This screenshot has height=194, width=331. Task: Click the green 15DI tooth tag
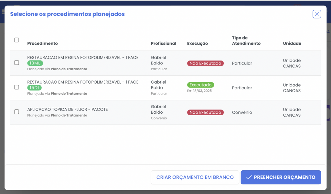(x=35, y=88)
